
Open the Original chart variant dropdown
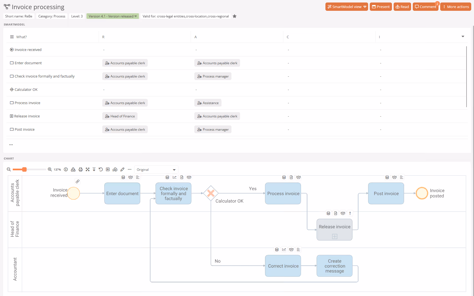point(156,170)
